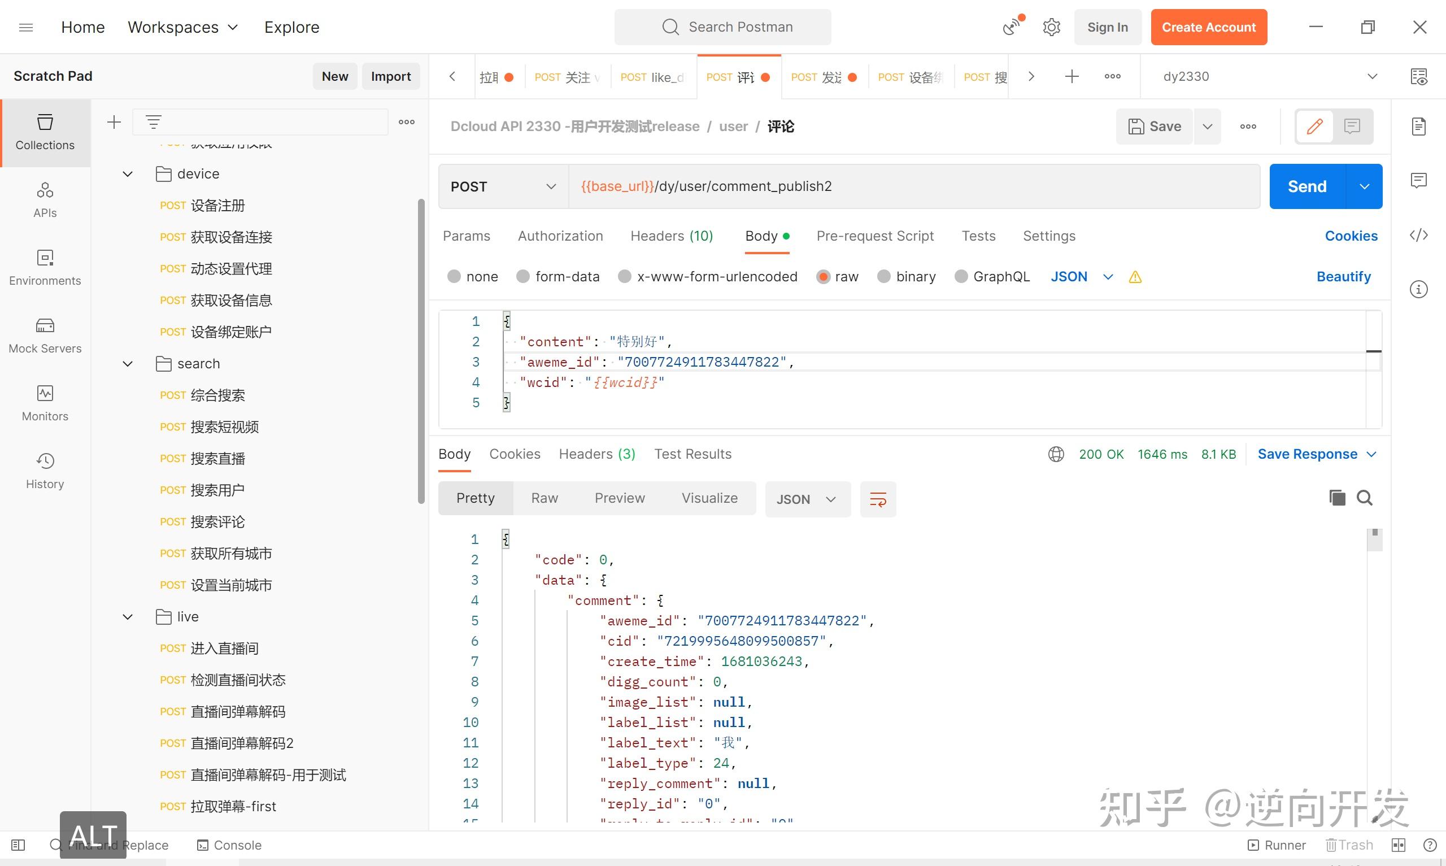Copy response body with copy icon
This screenshot has height=866, width=1446.
click(1337, 498)
